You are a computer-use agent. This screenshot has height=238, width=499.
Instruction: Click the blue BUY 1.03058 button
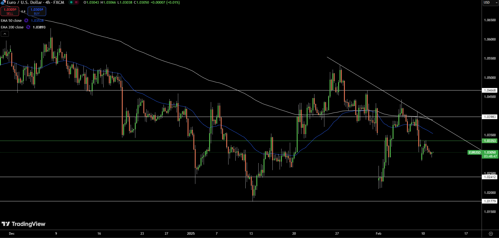tap(37, 11)
